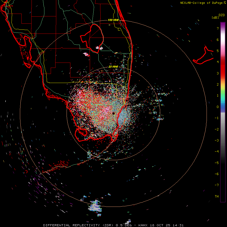Click the Lake Okeechobee red outline
Image resolution: width=227 pixels, height=227 pixels.
click(x=92, y=38)
